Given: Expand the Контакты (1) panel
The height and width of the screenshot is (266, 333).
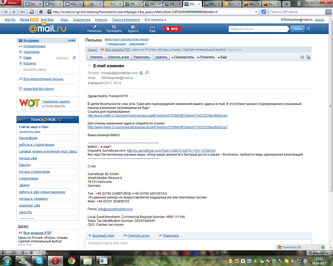Looking at the screenshot, I should coord(298,247).
